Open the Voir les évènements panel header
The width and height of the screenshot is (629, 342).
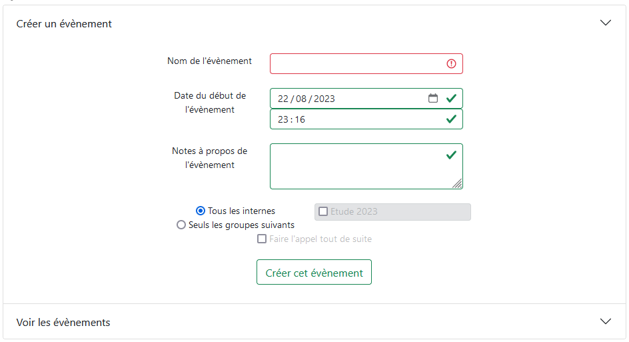point(314,322)
